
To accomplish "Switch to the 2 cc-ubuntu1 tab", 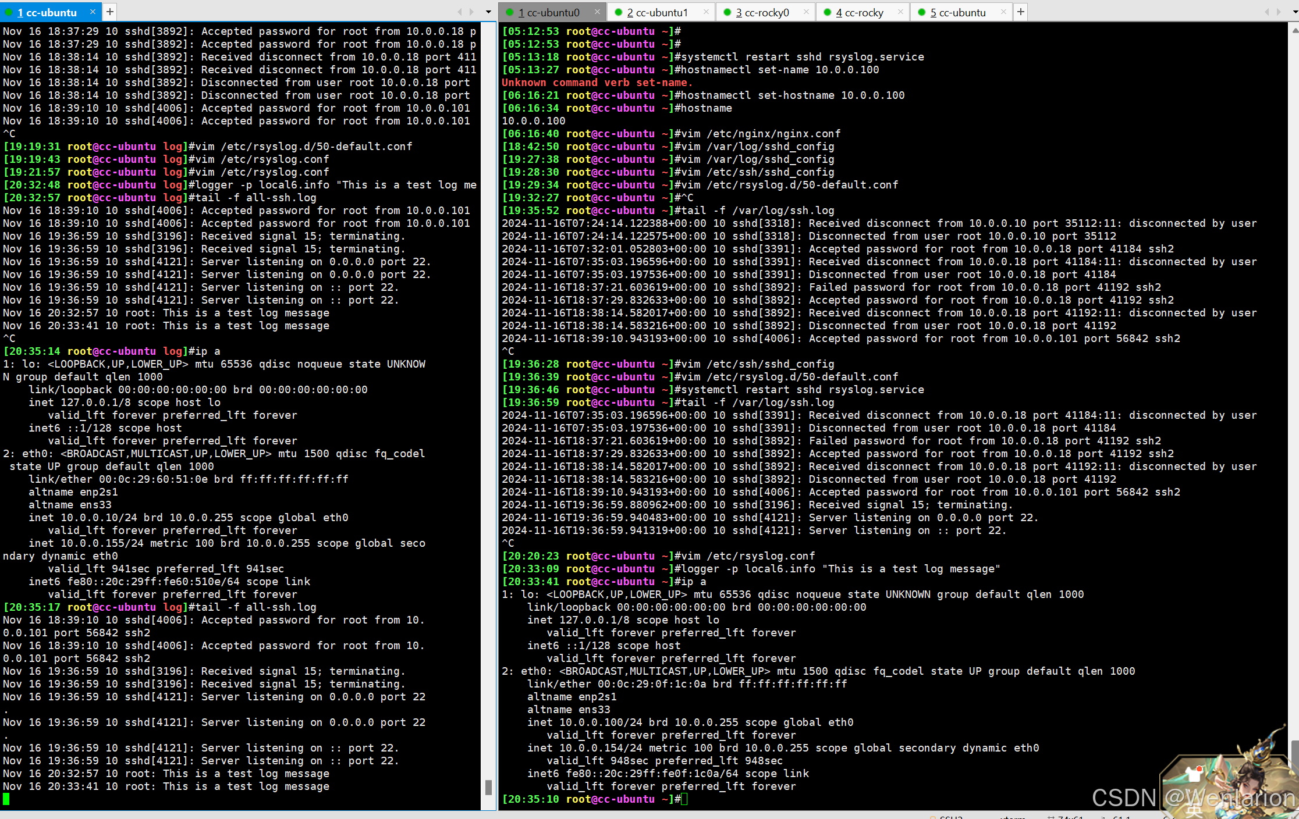I will click(x=656, y=12).
